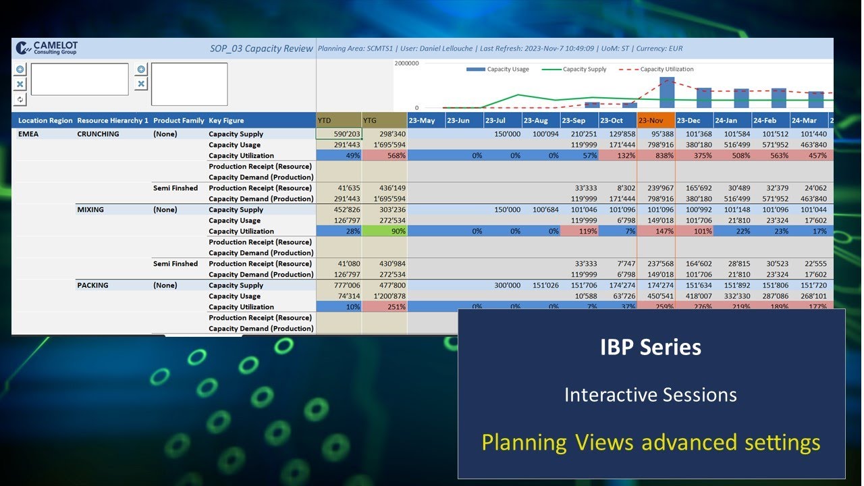
Task: Select the 147% utilization cell
Action: tap(656, 232)
